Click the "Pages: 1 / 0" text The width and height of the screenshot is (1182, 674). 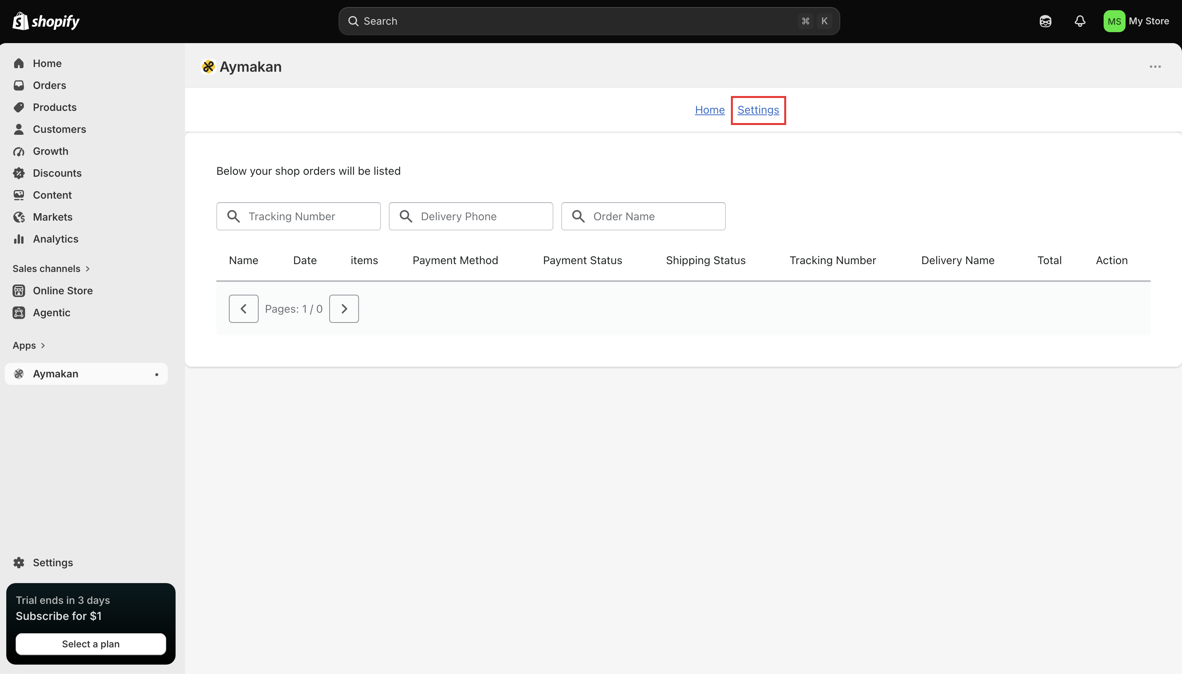(294, 309)
